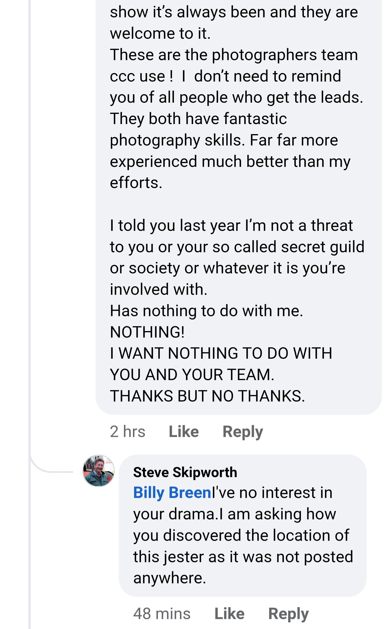This screenshot has height=629, width=390.
Task: Reply to the comment posted 2 hrs ago
Action: [x=243, y=432]
